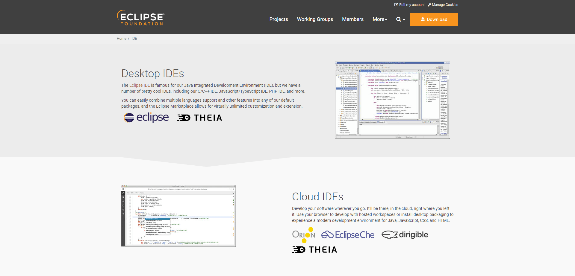Click the wrench icon beside Manage Cookies
The height and width of the screenshot is (276, 575).
click(x=429, y=4)
